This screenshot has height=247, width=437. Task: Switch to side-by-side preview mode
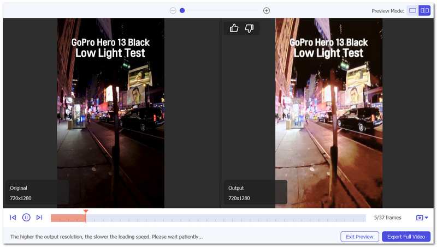point(424,10)
